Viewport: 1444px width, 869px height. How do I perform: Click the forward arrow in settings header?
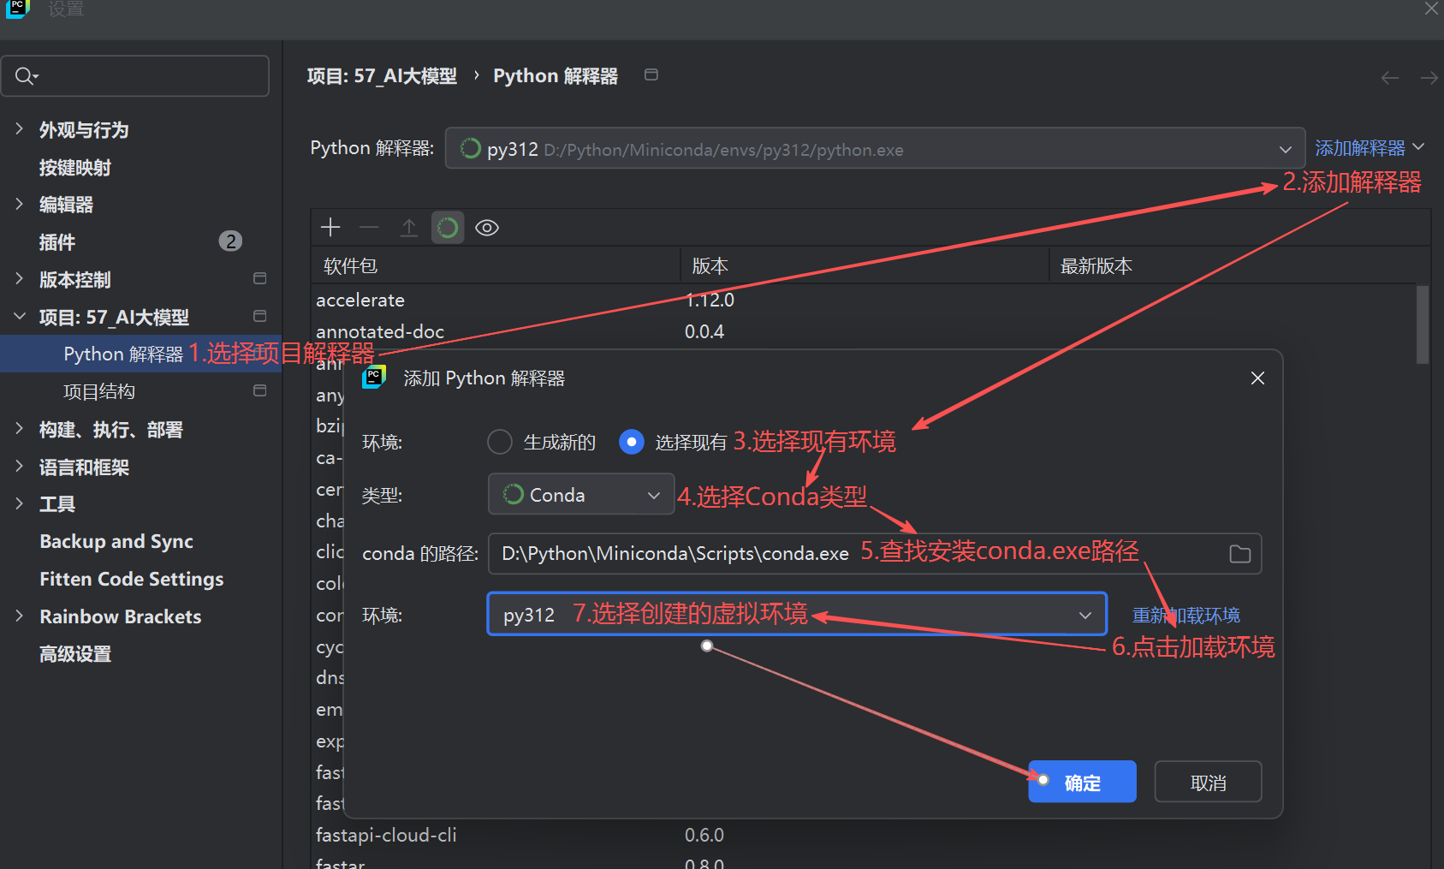click(x=1429, y=78)
